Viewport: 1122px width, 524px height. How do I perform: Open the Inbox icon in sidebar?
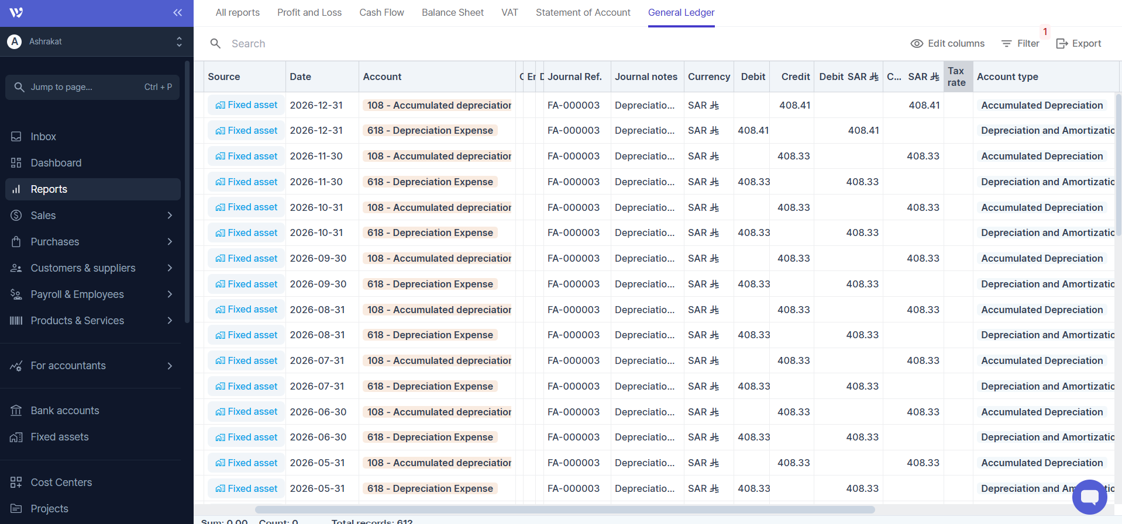(16, 137)
